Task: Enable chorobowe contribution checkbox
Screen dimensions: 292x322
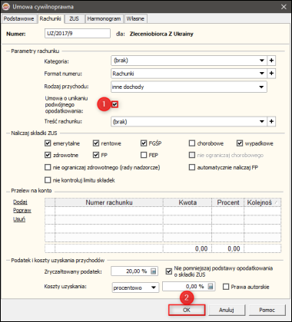Action: 192,143
